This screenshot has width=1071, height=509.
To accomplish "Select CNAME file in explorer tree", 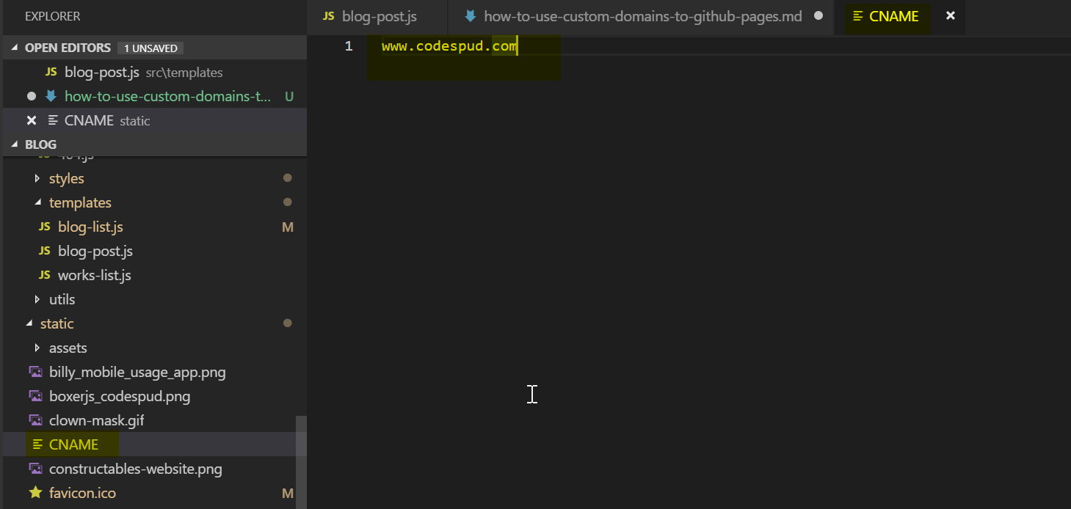I will tap(73, 444).
